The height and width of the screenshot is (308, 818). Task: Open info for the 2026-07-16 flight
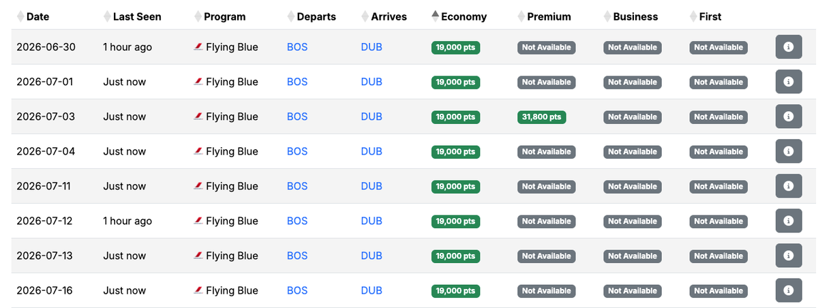point(789,290)
